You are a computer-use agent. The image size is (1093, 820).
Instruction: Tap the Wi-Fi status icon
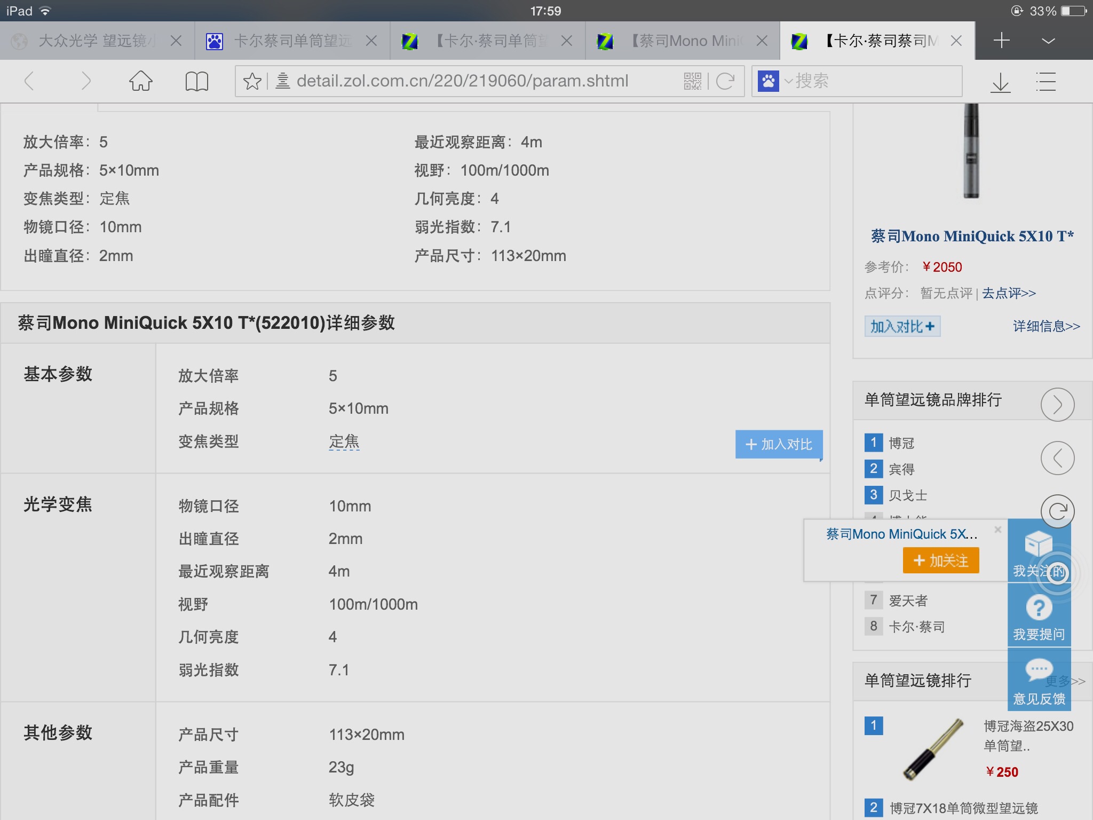coord(46,11)
